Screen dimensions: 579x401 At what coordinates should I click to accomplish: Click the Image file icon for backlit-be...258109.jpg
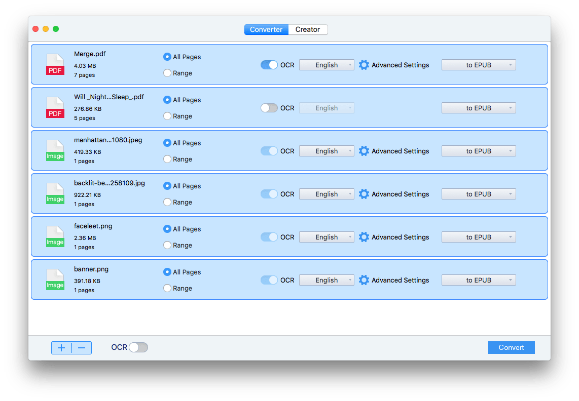pos(55,194)
